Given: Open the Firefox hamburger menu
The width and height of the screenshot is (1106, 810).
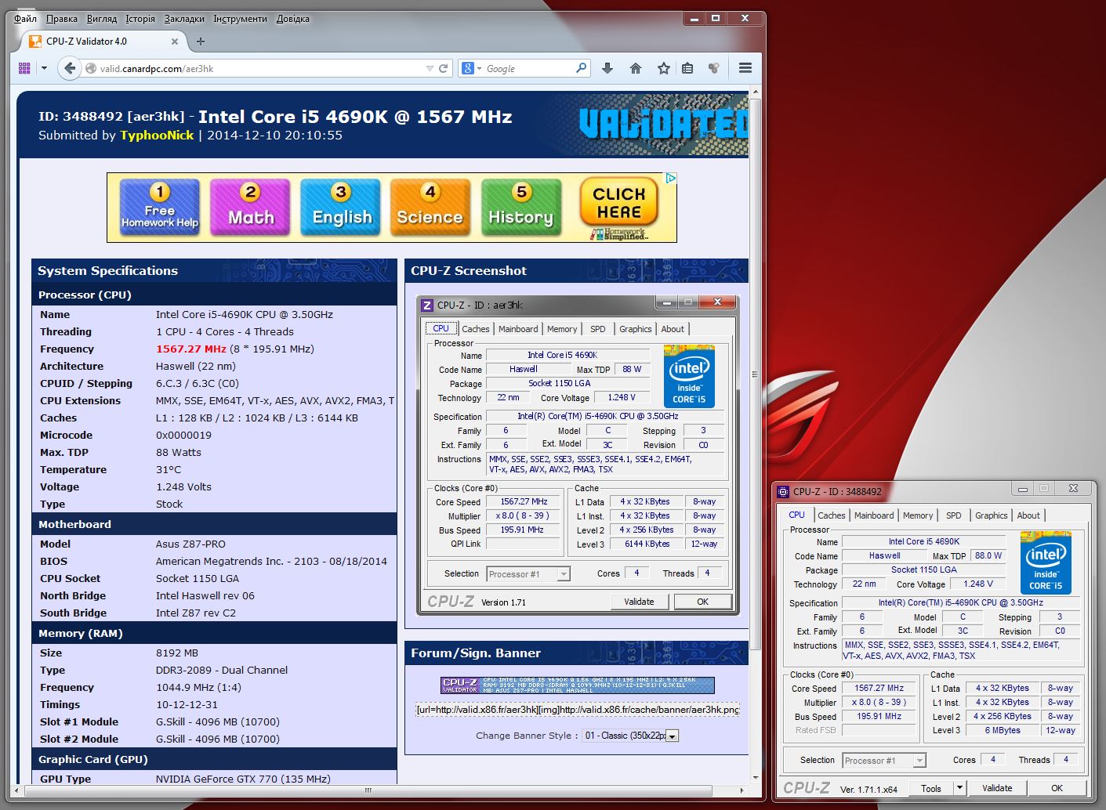Looking at the screenshot, I should pos(745,69).
